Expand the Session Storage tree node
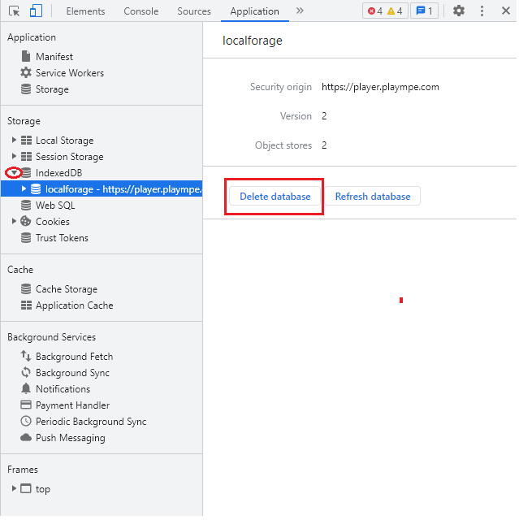The image size is (519, 520). (x=14, y=157)
